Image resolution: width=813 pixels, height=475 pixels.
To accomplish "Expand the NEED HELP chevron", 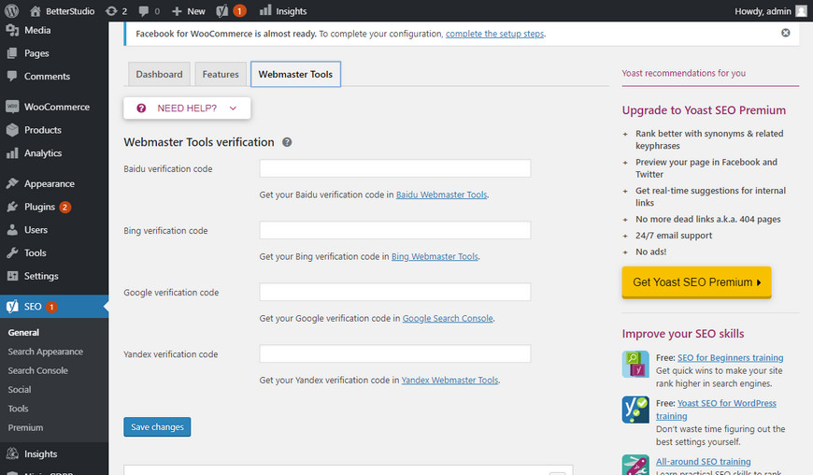I will pos(233,108).
